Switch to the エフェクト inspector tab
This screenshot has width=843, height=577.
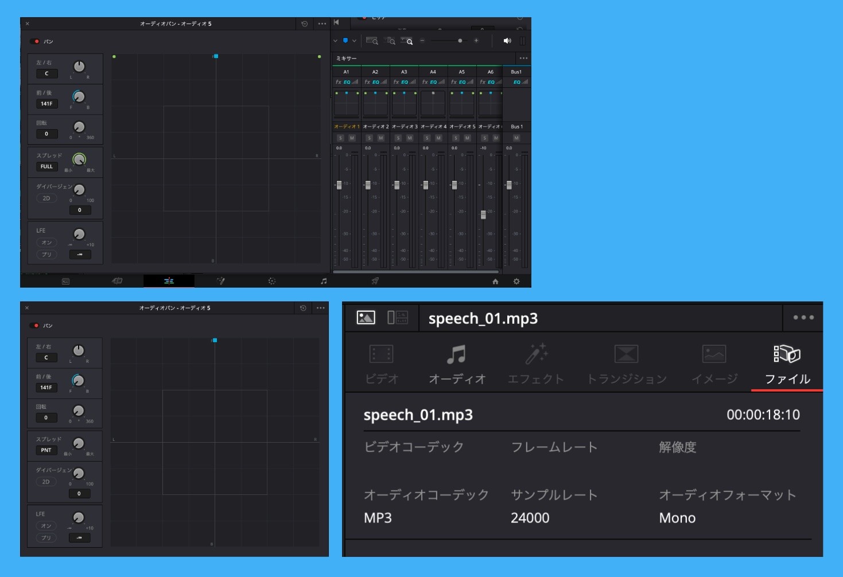point(536,365)
